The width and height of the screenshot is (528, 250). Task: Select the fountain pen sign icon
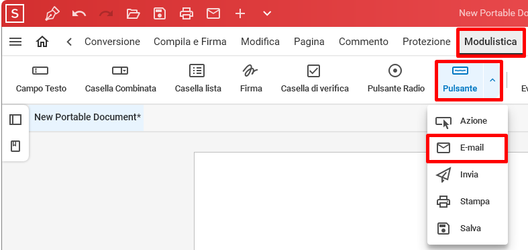pyautogui.click(x=52, y=14)
